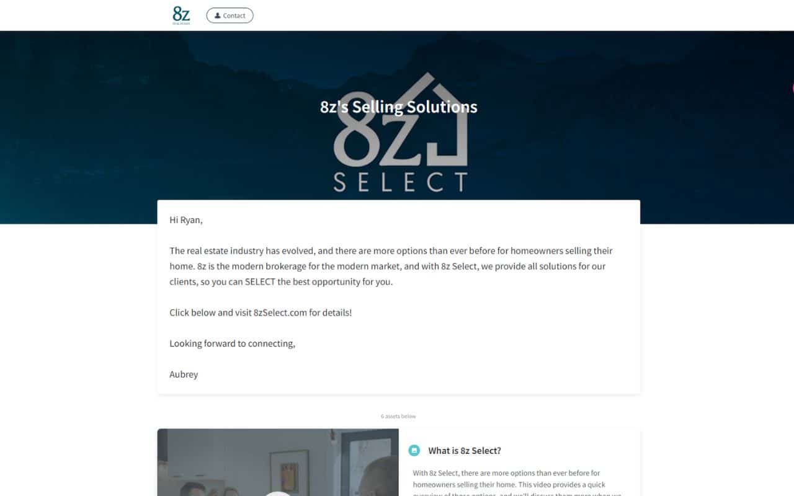Click the person icon inside Contact
Viewport: 794px width, 496px height.
coord(218,15)
